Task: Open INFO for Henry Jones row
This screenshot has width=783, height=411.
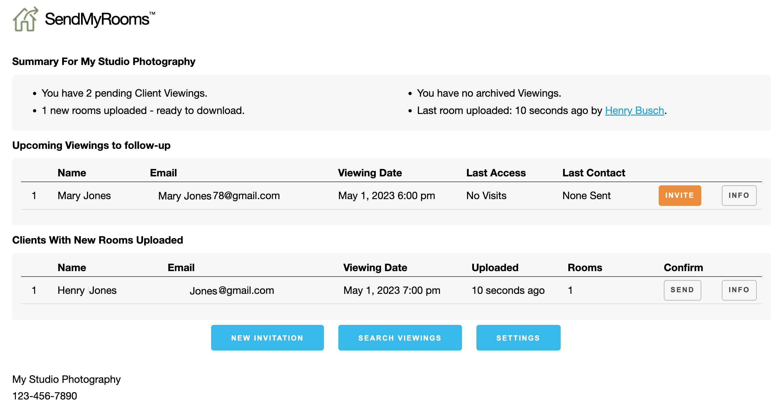Action: pos(738,290)
